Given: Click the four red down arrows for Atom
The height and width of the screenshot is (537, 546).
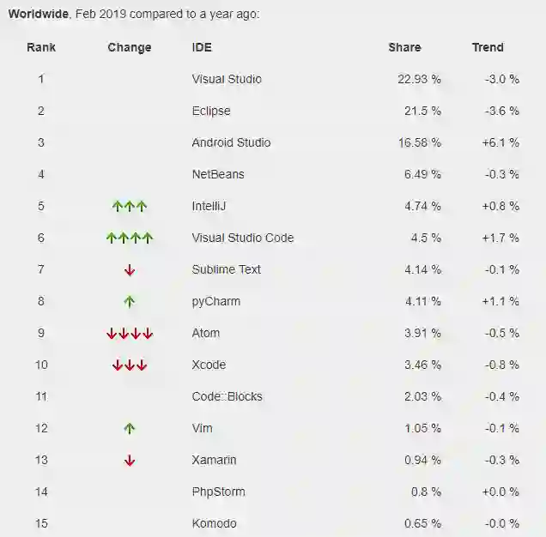Looking at the screenshot, I should coord(130,334).
